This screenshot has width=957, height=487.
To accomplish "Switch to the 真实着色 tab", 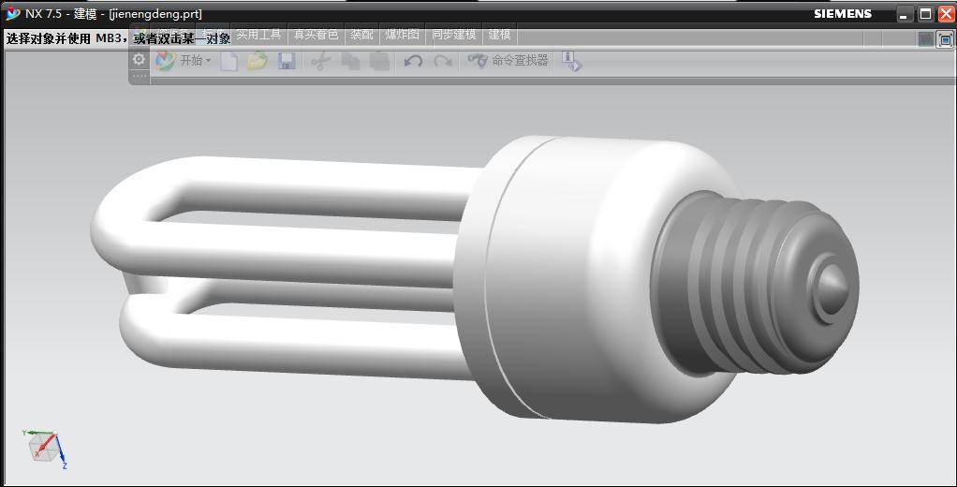I will point(316,34).
